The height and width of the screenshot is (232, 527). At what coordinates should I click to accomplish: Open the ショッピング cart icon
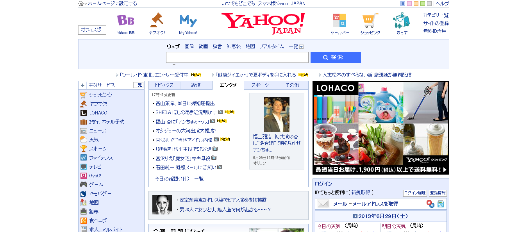pyautogui.click(x=370, y=20)
